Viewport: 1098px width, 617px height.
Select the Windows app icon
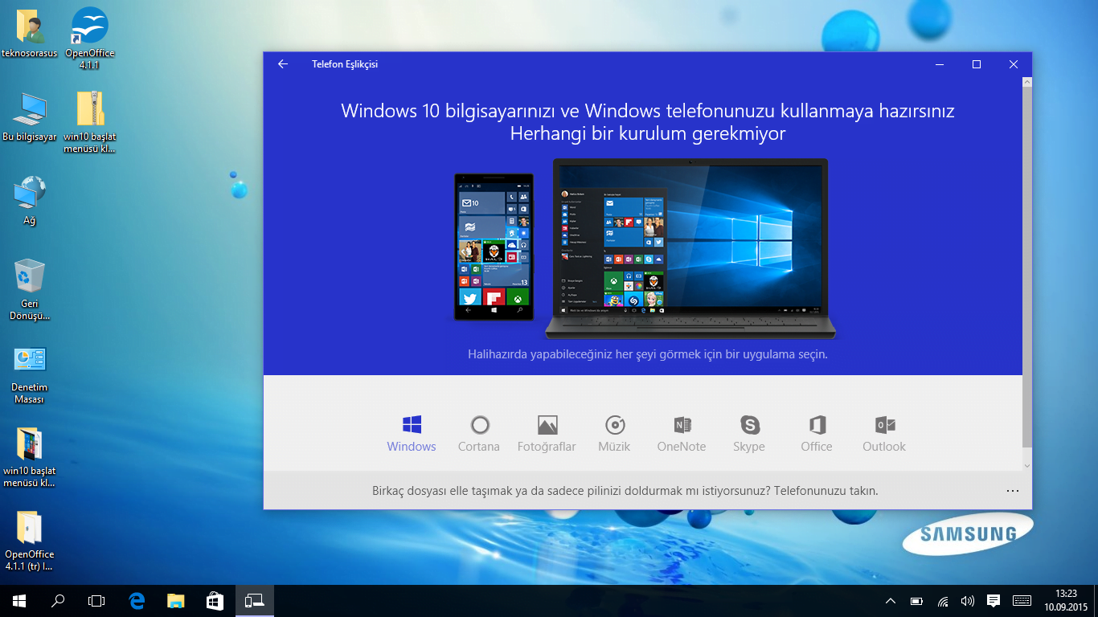[x=411, y=423]
